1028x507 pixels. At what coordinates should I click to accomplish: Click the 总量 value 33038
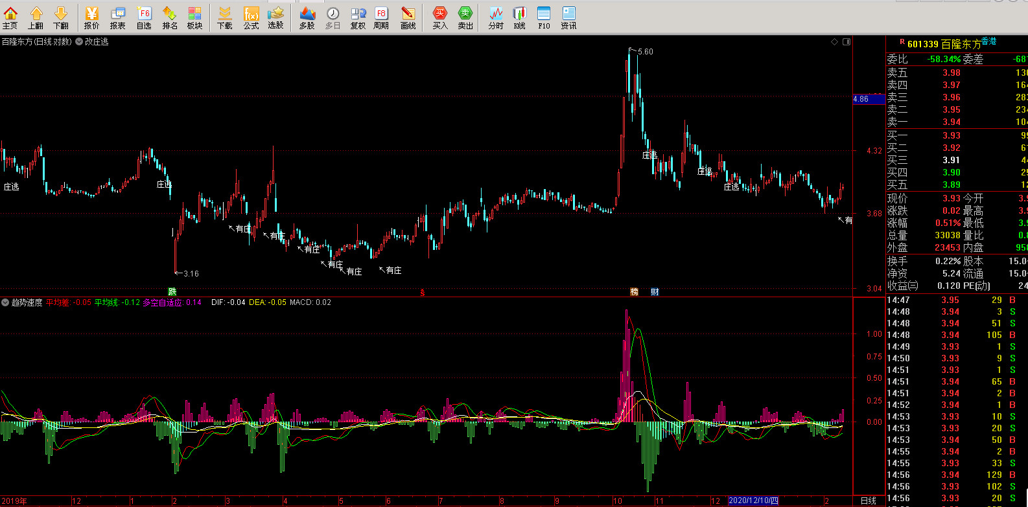click(948, 235)
